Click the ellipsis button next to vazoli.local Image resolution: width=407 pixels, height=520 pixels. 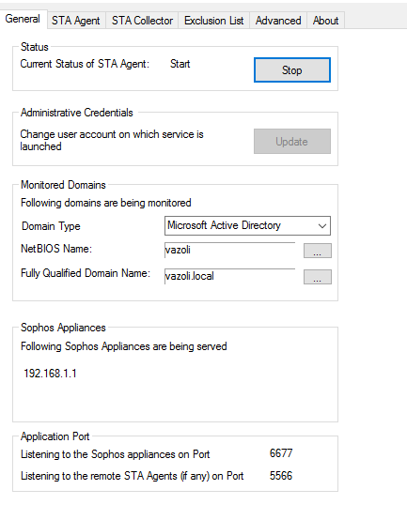[x=318, y=277]
